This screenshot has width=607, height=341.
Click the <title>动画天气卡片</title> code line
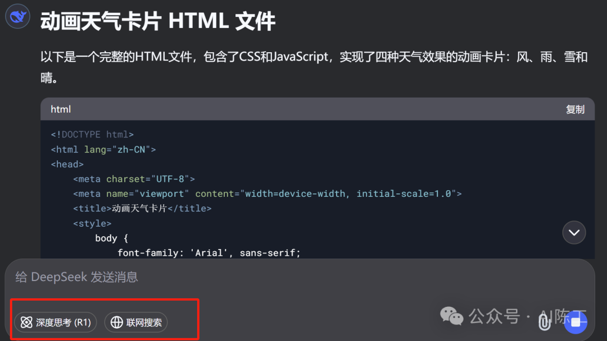pyautogui.click(x=142, y=208)
